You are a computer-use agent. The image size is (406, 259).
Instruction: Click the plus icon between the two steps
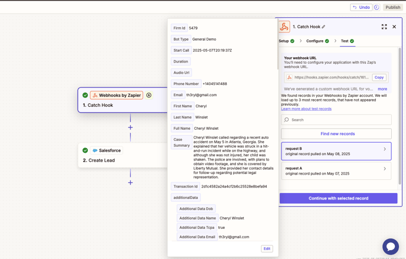(130, 127)
